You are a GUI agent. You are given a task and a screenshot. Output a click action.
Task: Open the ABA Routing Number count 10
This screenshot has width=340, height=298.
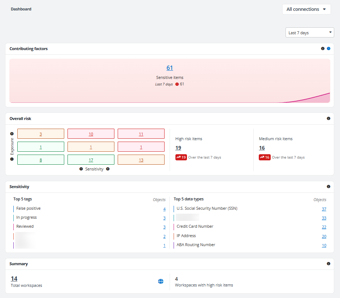[x=324, y=246]
